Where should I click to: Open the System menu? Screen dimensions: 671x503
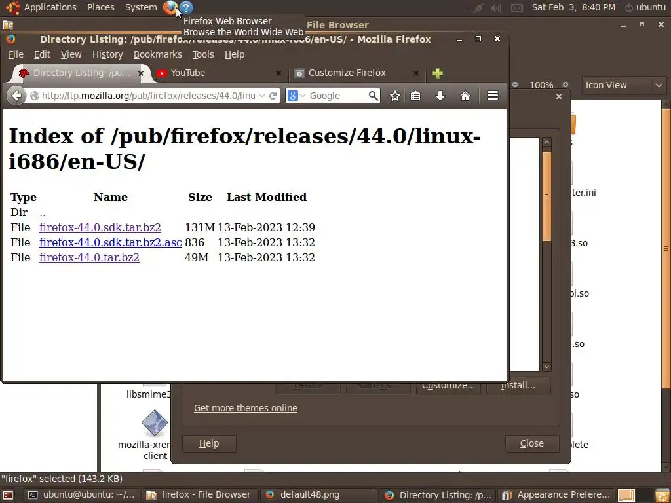[x=141, y=7]
